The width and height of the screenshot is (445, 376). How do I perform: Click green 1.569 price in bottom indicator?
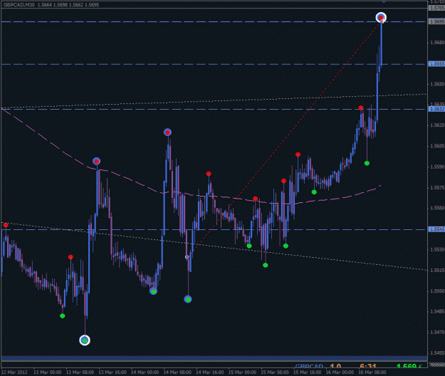(409, 366)
